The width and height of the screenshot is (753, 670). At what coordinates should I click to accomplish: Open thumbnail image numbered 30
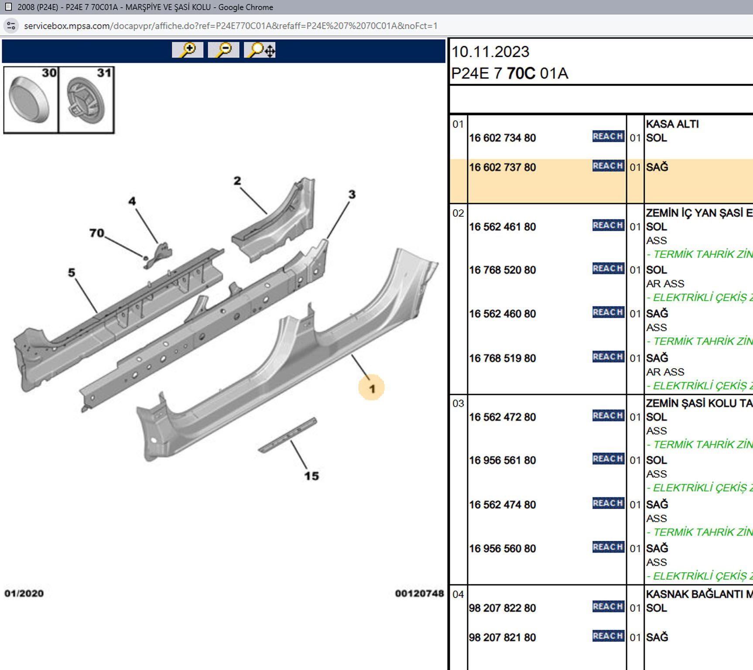click(x=31, y=100)
